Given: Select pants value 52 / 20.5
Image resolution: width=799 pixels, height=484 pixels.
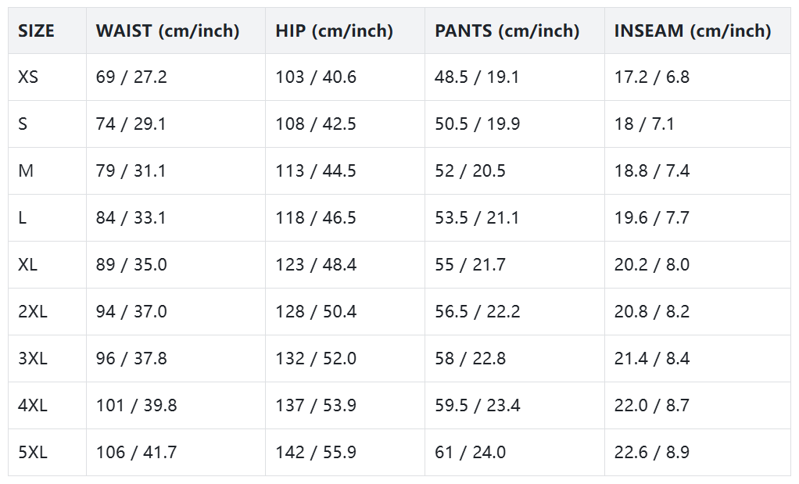Looking at the screenshot, I should [x=471, y=171].
